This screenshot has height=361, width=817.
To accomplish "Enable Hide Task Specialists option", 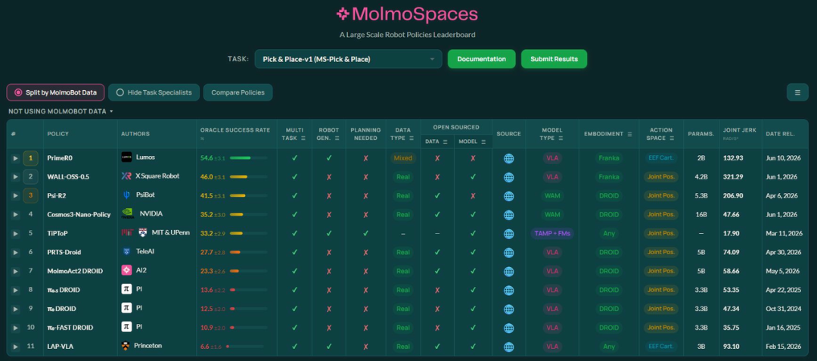I will 154,92.
